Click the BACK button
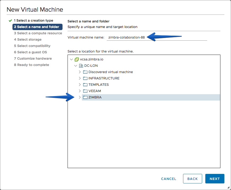 192,179
